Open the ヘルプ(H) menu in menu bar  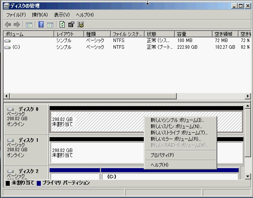[85, 15]
